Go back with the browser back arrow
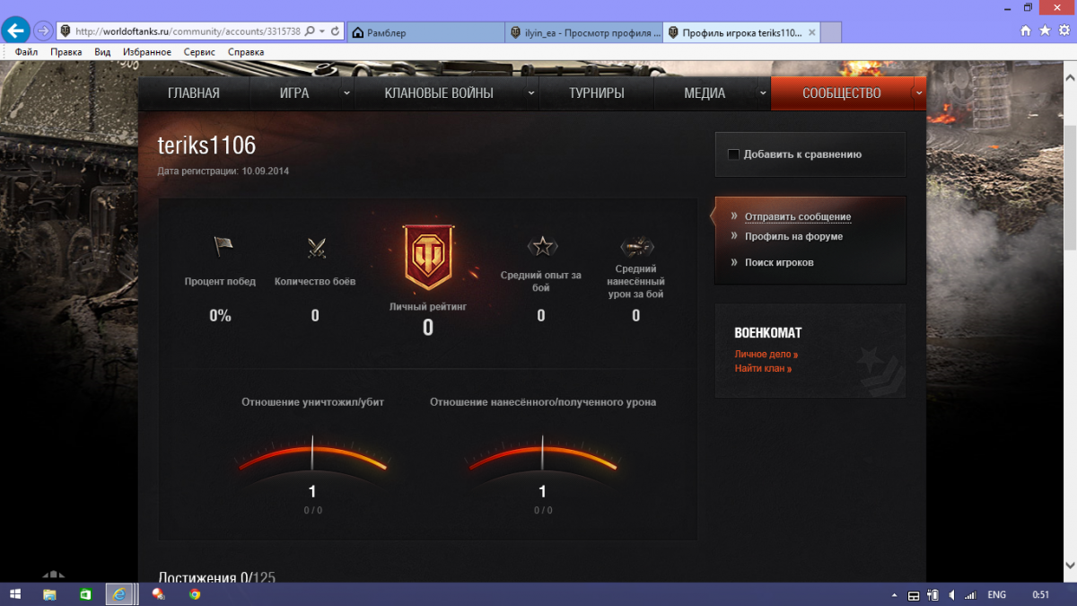The image size is (1077, 606). tap(15, 31)
